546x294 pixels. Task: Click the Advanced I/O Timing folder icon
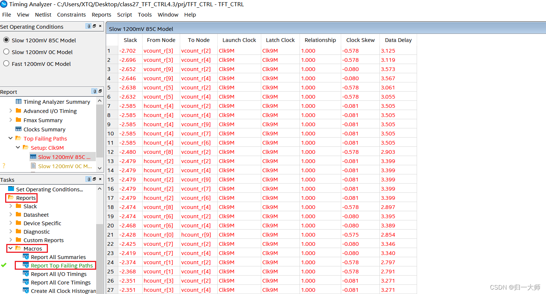tap(18, 110)
